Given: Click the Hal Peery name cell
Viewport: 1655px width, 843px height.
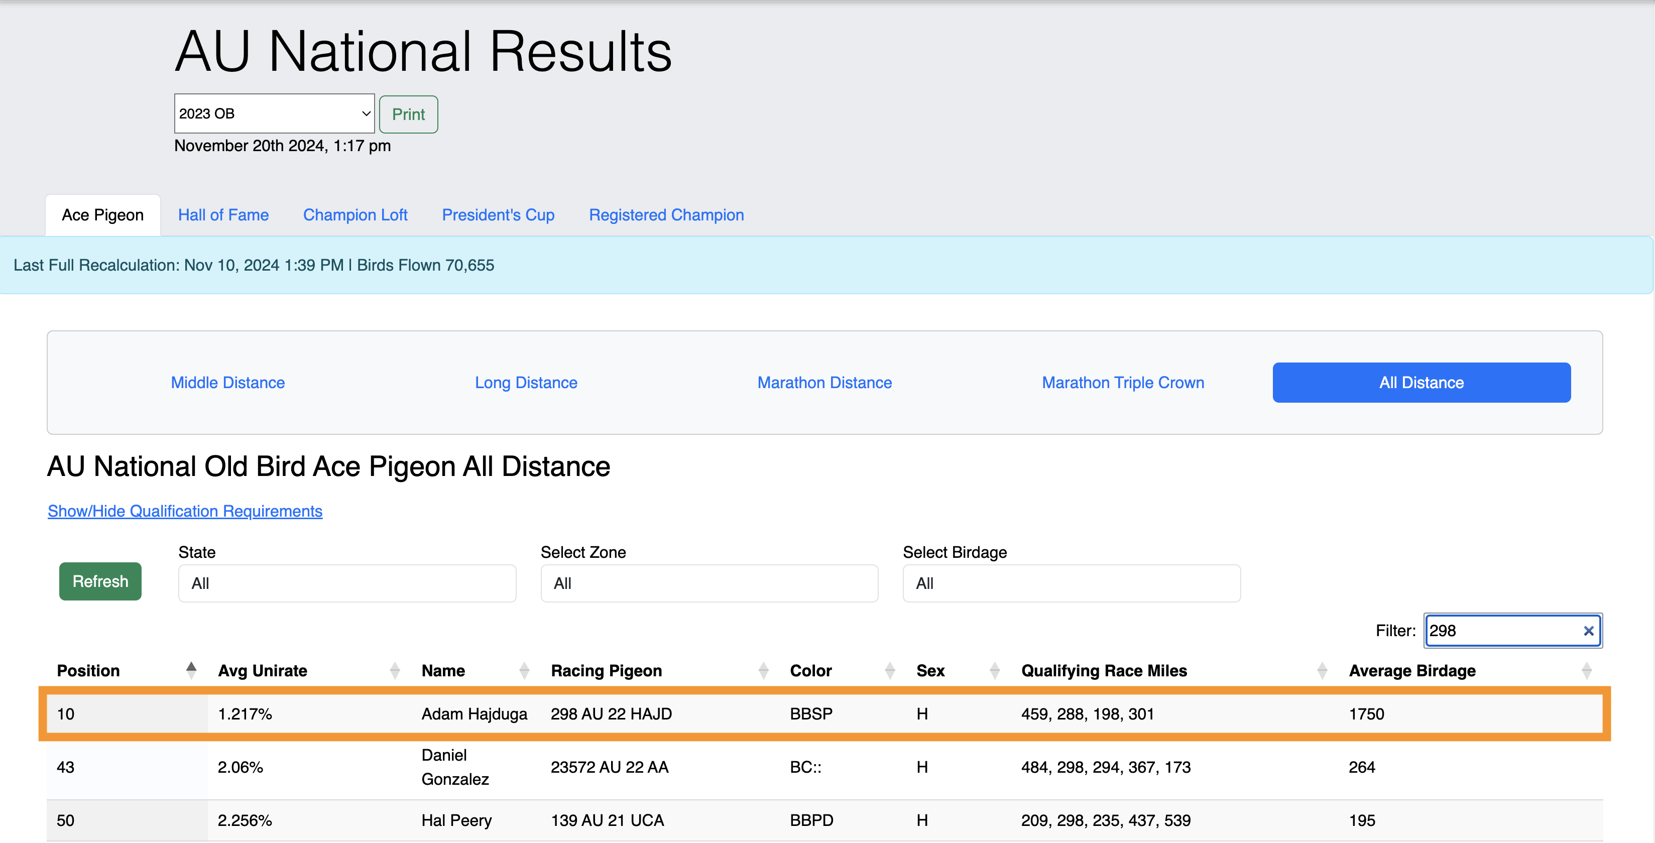Looking at the screenshot, I should 456,820.
